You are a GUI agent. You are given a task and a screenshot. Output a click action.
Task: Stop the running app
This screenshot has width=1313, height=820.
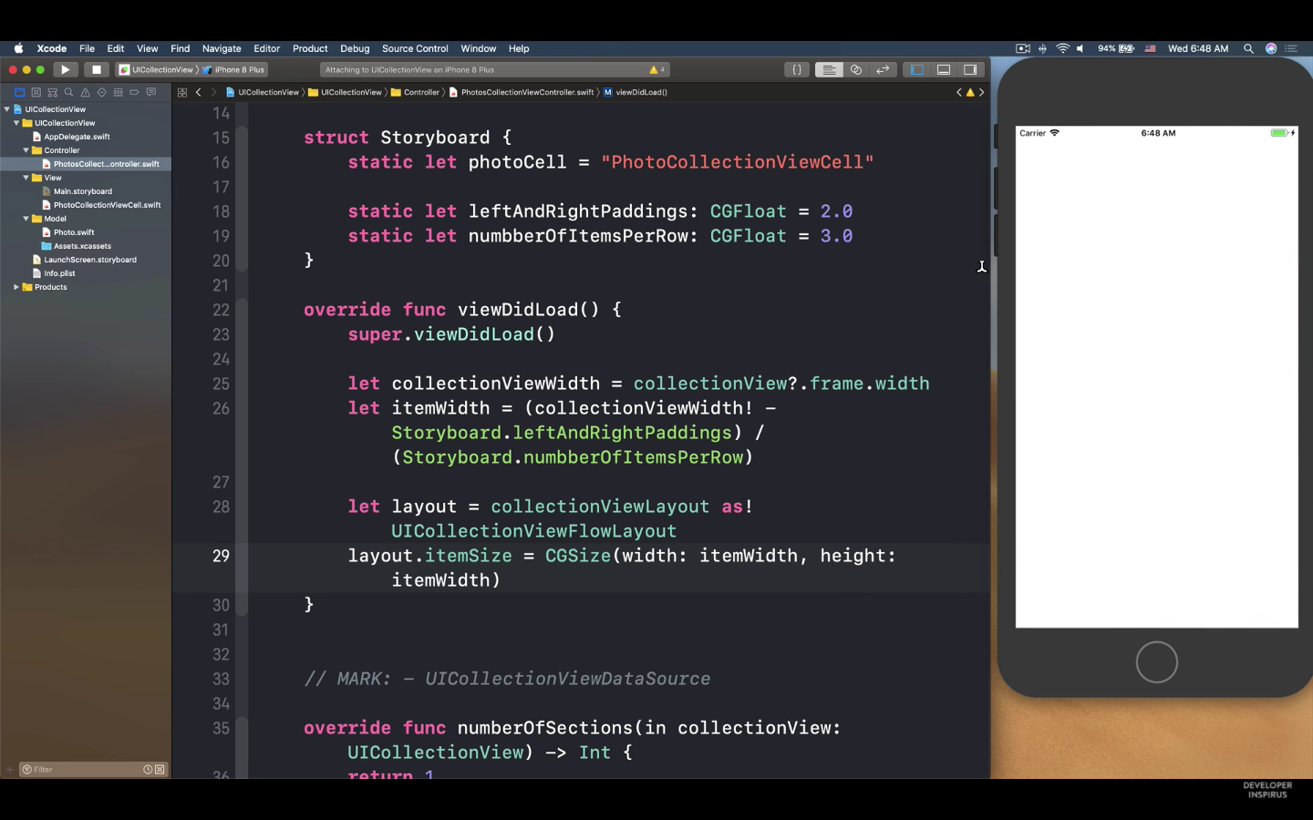tap(96, 69)
